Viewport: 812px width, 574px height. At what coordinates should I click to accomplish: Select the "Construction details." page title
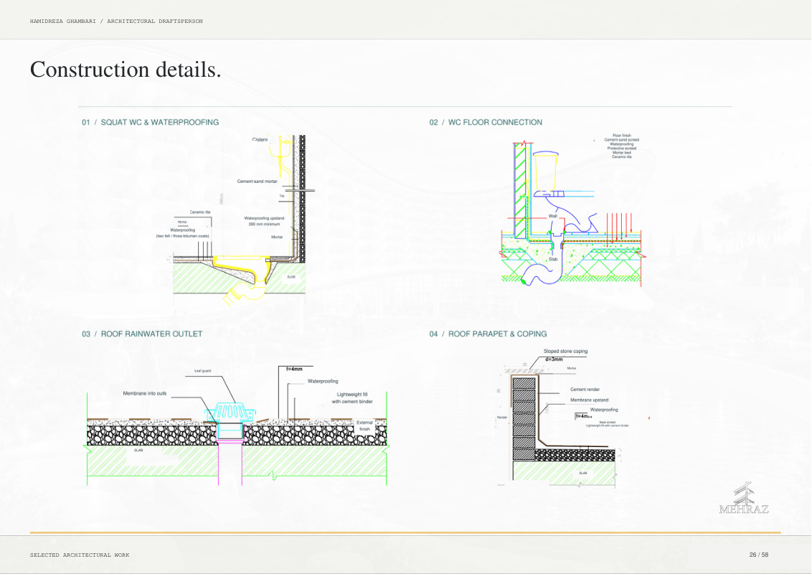[x=126, y=70]
